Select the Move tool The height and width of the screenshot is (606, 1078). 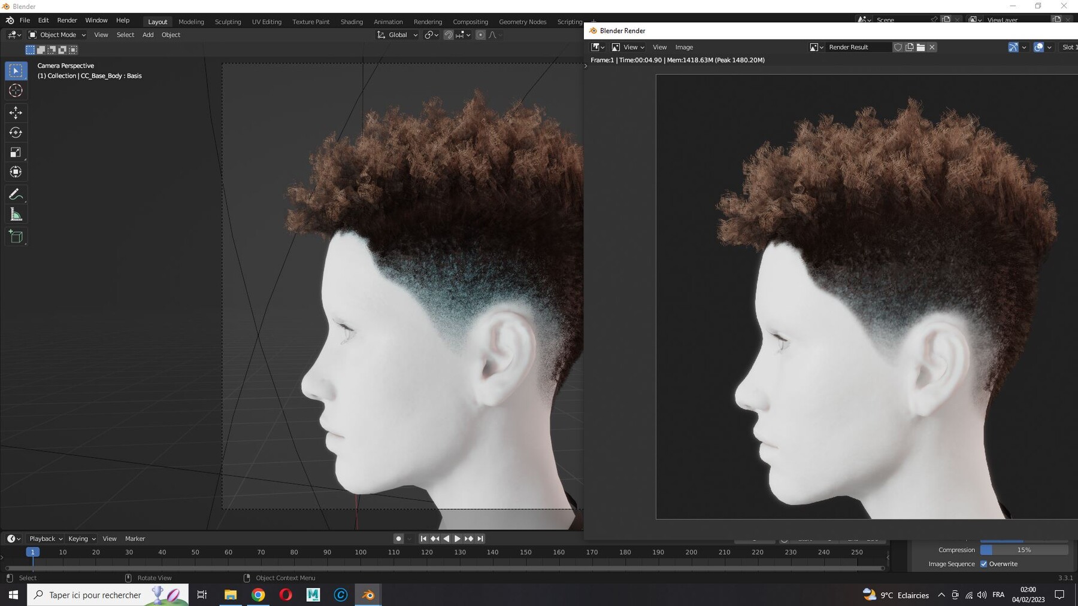pyautogui.click(x=16, y=112)
